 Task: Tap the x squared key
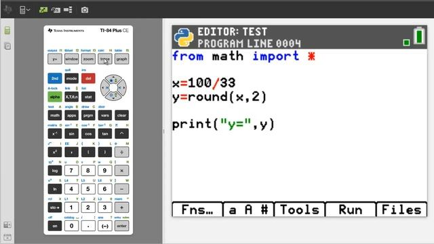click(x=55, y=152)
